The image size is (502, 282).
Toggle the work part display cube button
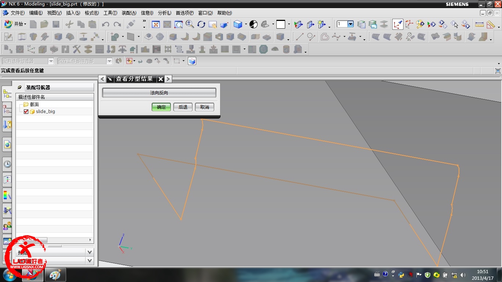tap(192, 61)
